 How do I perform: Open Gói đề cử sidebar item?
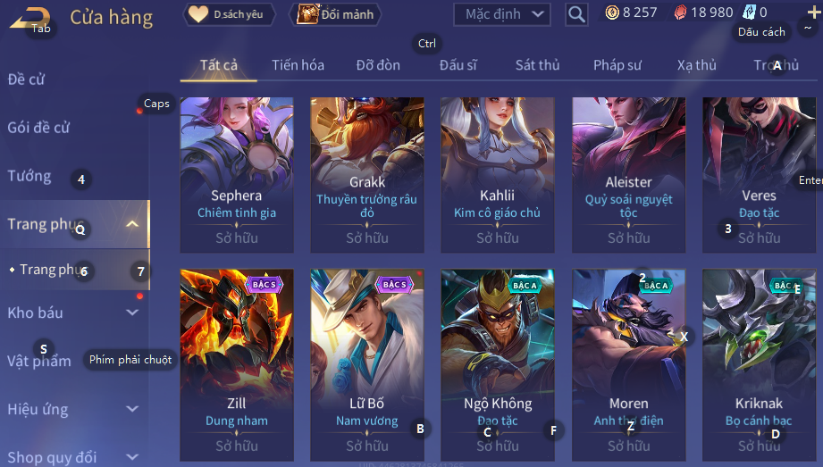38,128
